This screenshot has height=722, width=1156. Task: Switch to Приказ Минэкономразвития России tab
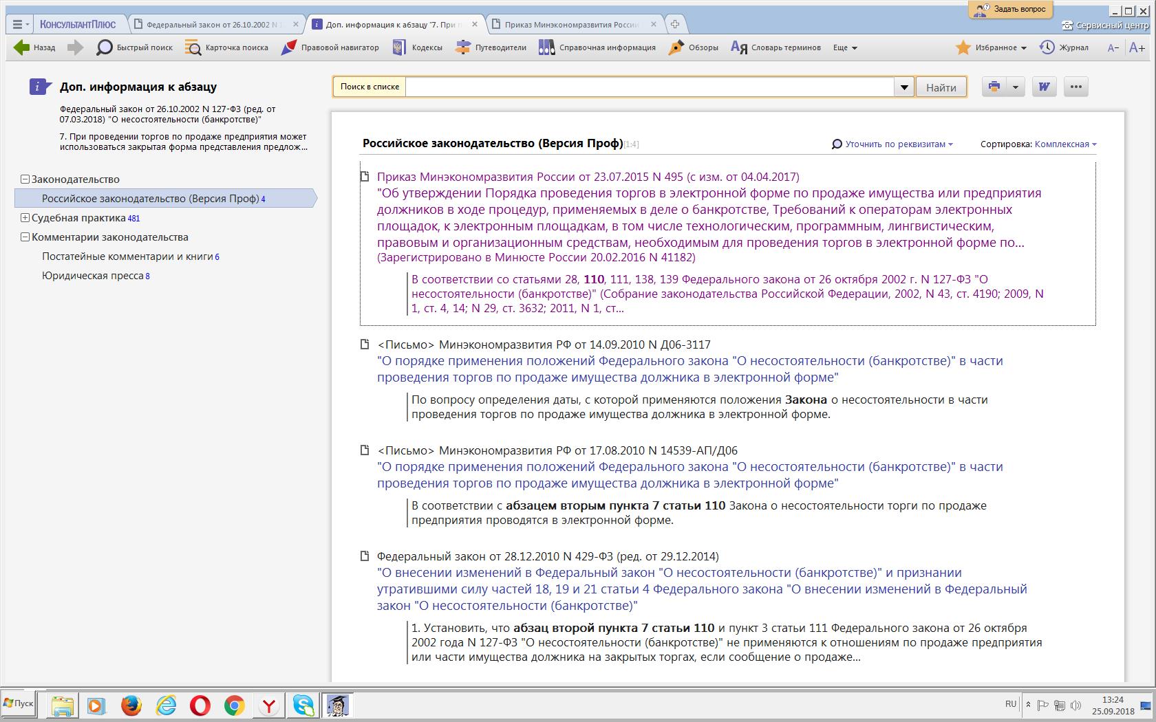(571, 25)
